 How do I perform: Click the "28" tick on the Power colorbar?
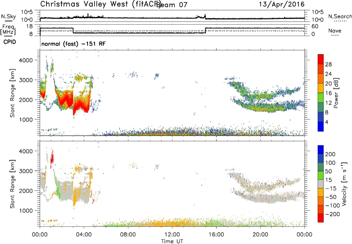pyautogui.click(x=328, y=64)
